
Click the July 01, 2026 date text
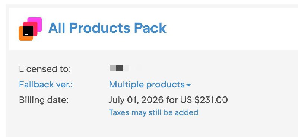pyautogui.click(x=136, y=100)
